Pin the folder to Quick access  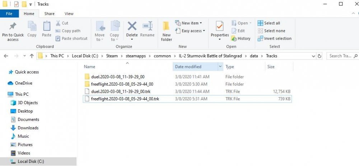tap(13, 32)
